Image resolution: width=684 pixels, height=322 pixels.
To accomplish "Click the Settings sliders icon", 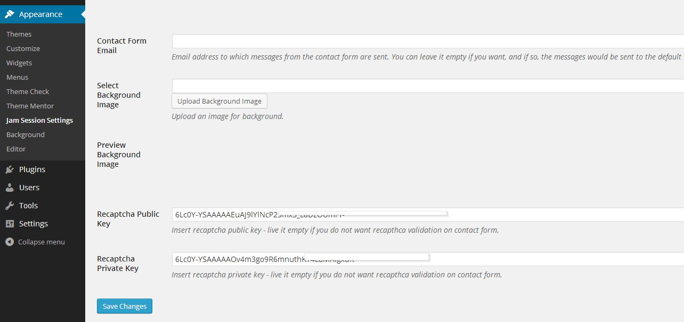I will pos(10,224).
